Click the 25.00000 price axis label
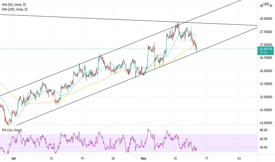 click(x=266, y=97)
